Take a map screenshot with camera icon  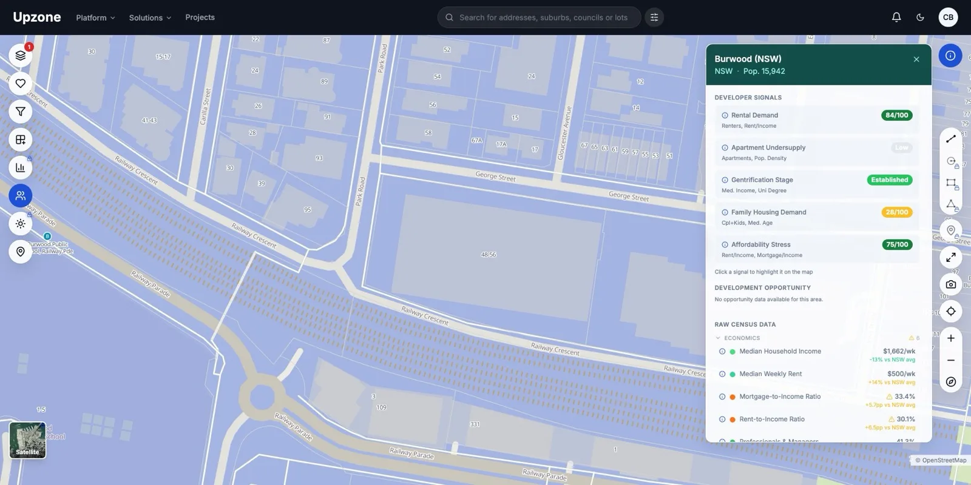(x=951, y=284)
